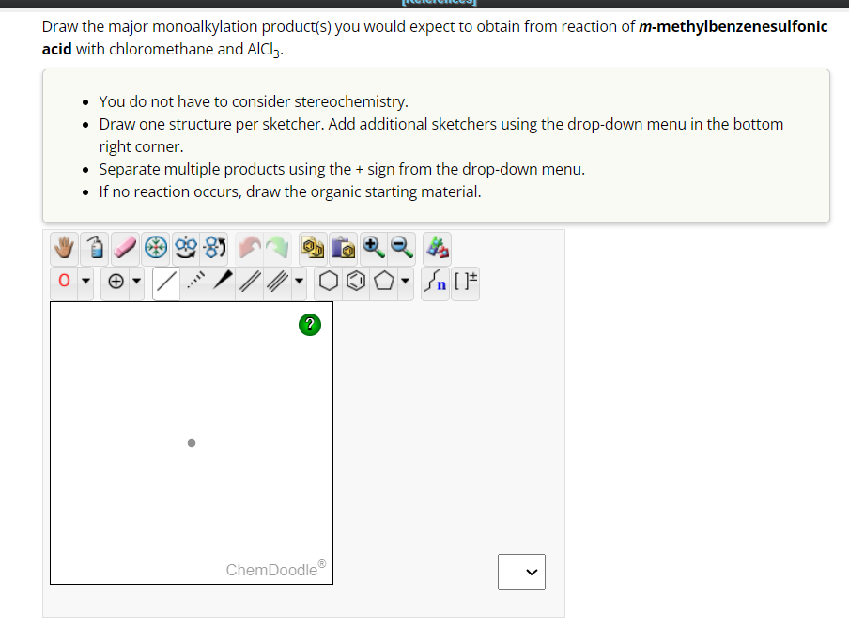
Task: Select the cyclohexane ring template
Action: 327,281
